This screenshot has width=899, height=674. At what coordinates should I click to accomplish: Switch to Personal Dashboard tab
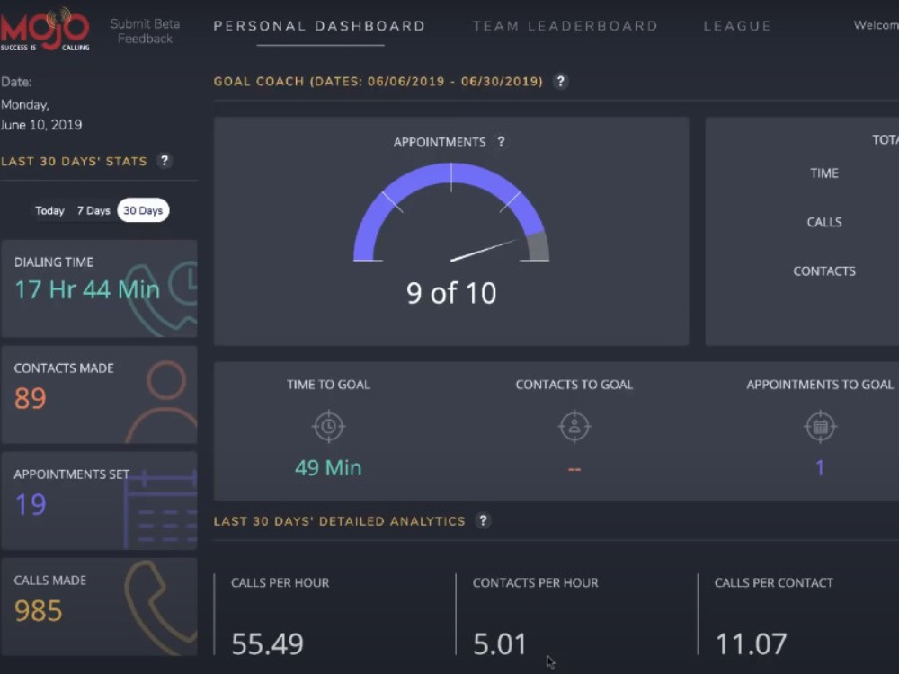(319, 26)
